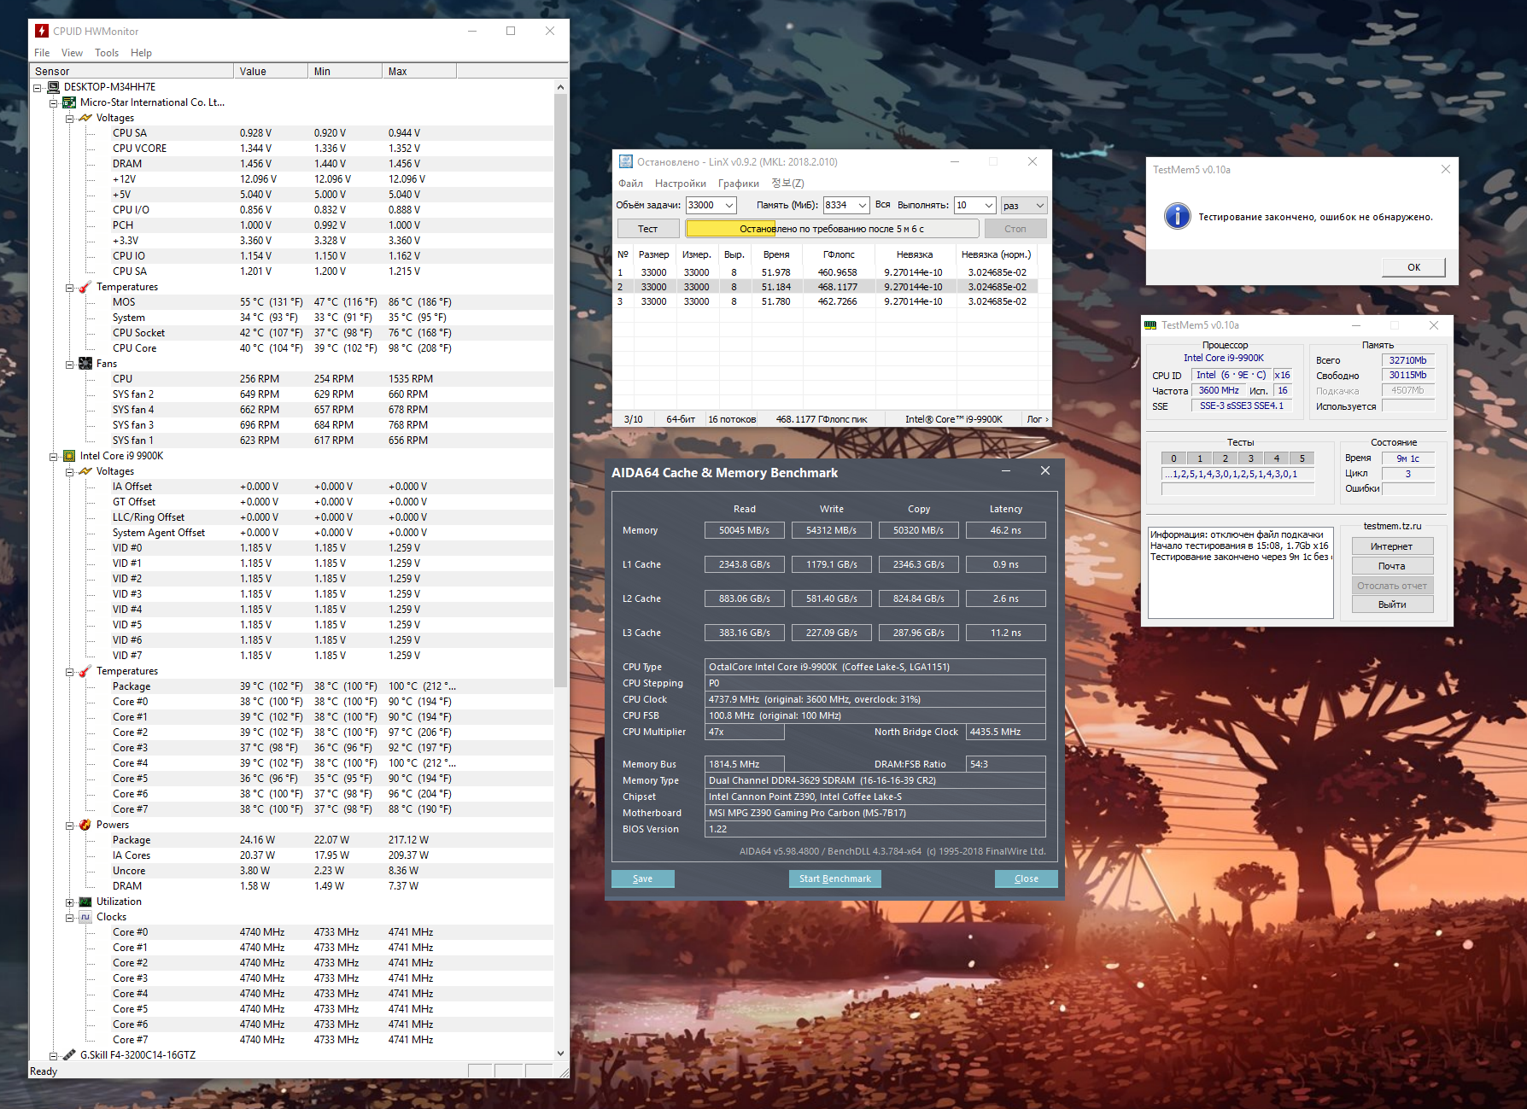The height and width of the screenshot is (1109, 1527).
Task: Click the HWMonitor vertical scrollbar down arrow
Action: point(560,1053)
